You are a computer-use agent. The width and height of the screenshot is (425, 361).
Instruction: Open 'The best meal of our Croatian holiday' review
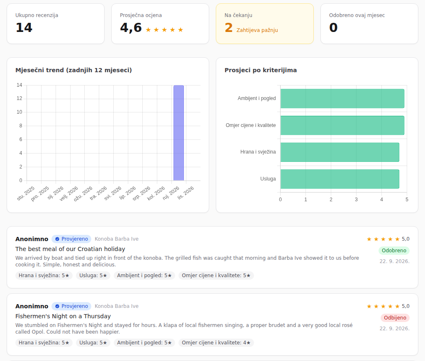click(x=70, y=249)
